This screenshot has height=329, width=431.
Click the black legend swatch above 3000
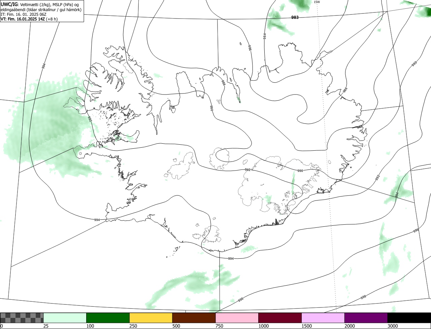409,318
